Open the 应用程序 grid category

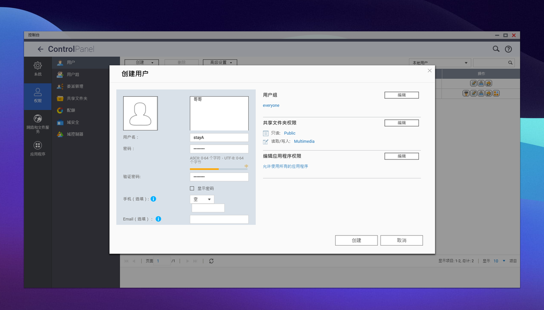point(38,148)
